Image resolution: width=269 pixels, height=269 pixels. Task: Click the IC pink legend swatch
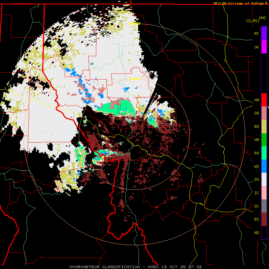tap(264, 193)
